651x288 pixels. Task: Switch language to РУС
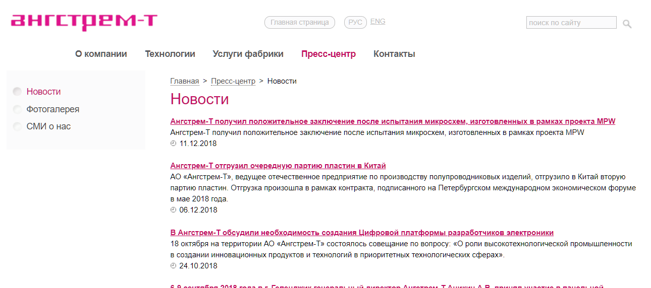tap(355, 23)
